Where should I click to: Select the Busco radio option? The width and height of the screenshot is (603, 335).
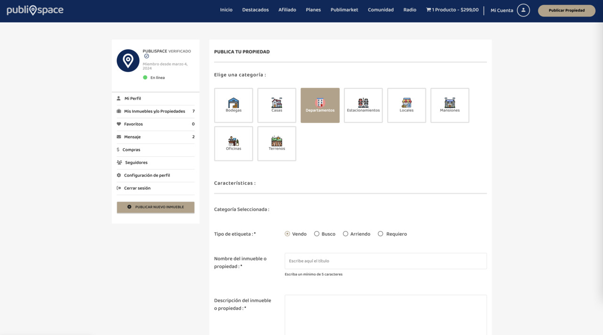point(317,234)
